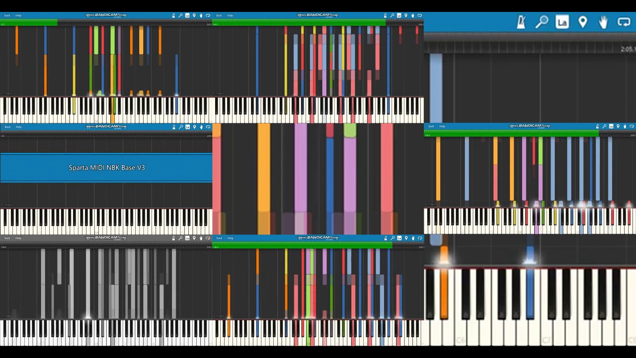Click the magnifier icon in the top-left Synthesia panel
Screen dimensions: 636x358
(180, 15)
